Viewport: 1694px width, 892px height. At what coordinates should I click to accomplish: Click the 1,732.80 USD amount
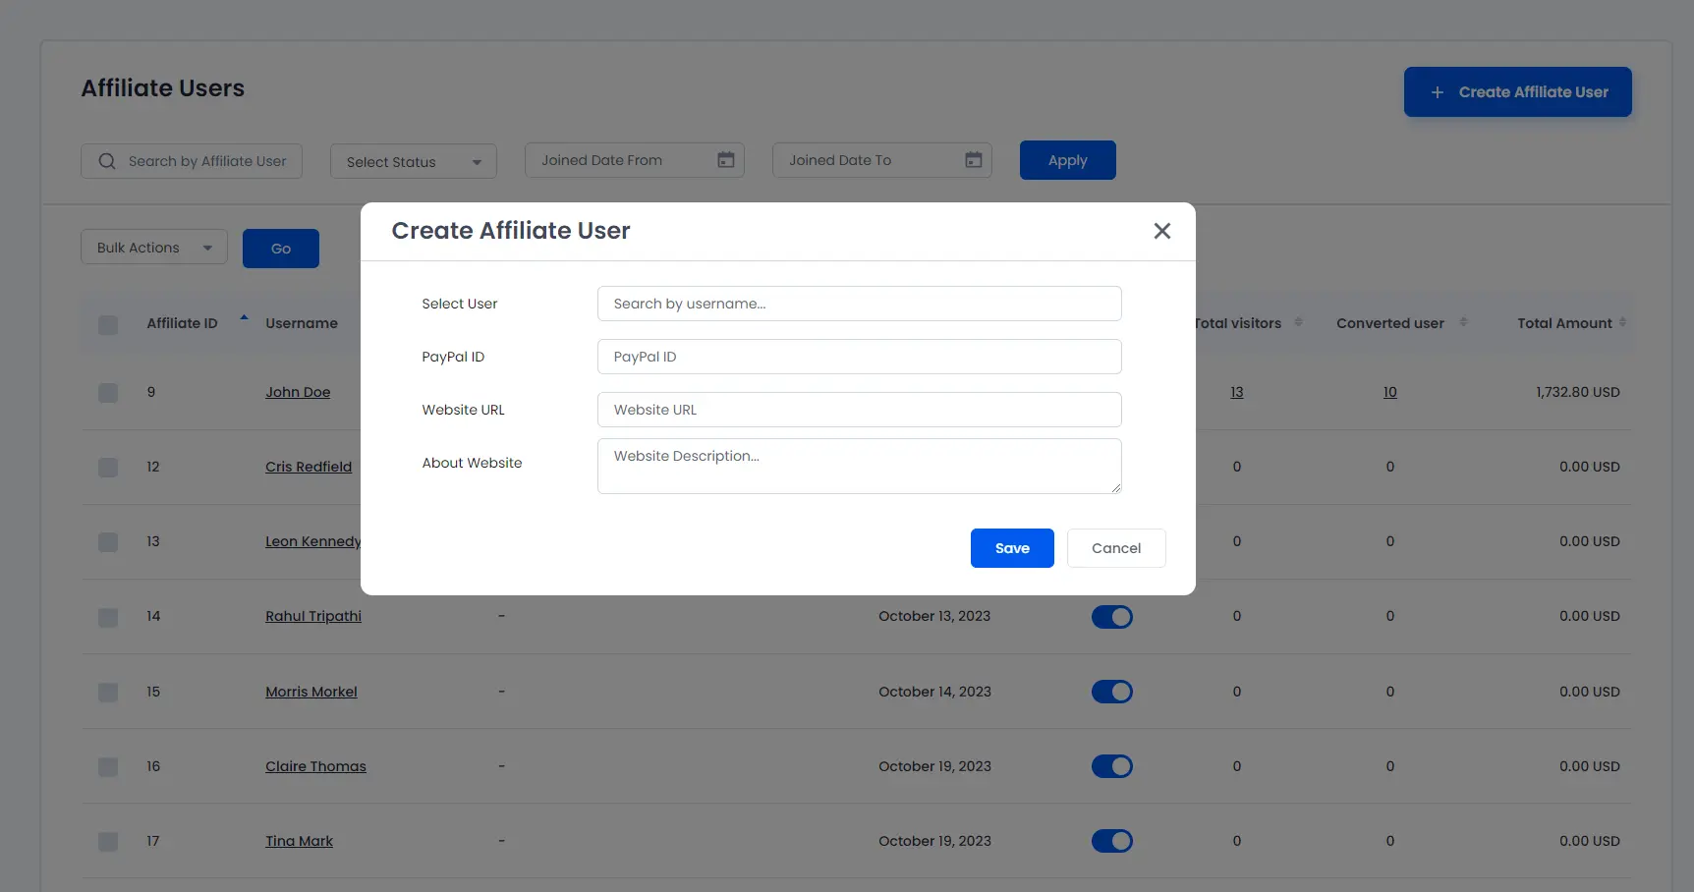(1578, 392)
